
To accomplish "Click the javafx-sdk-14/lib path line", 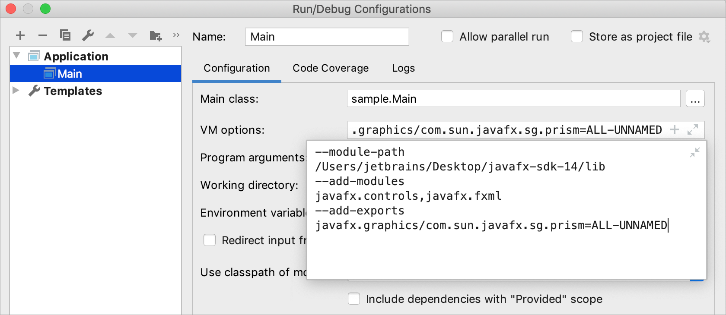I will [x=460, y=167].
